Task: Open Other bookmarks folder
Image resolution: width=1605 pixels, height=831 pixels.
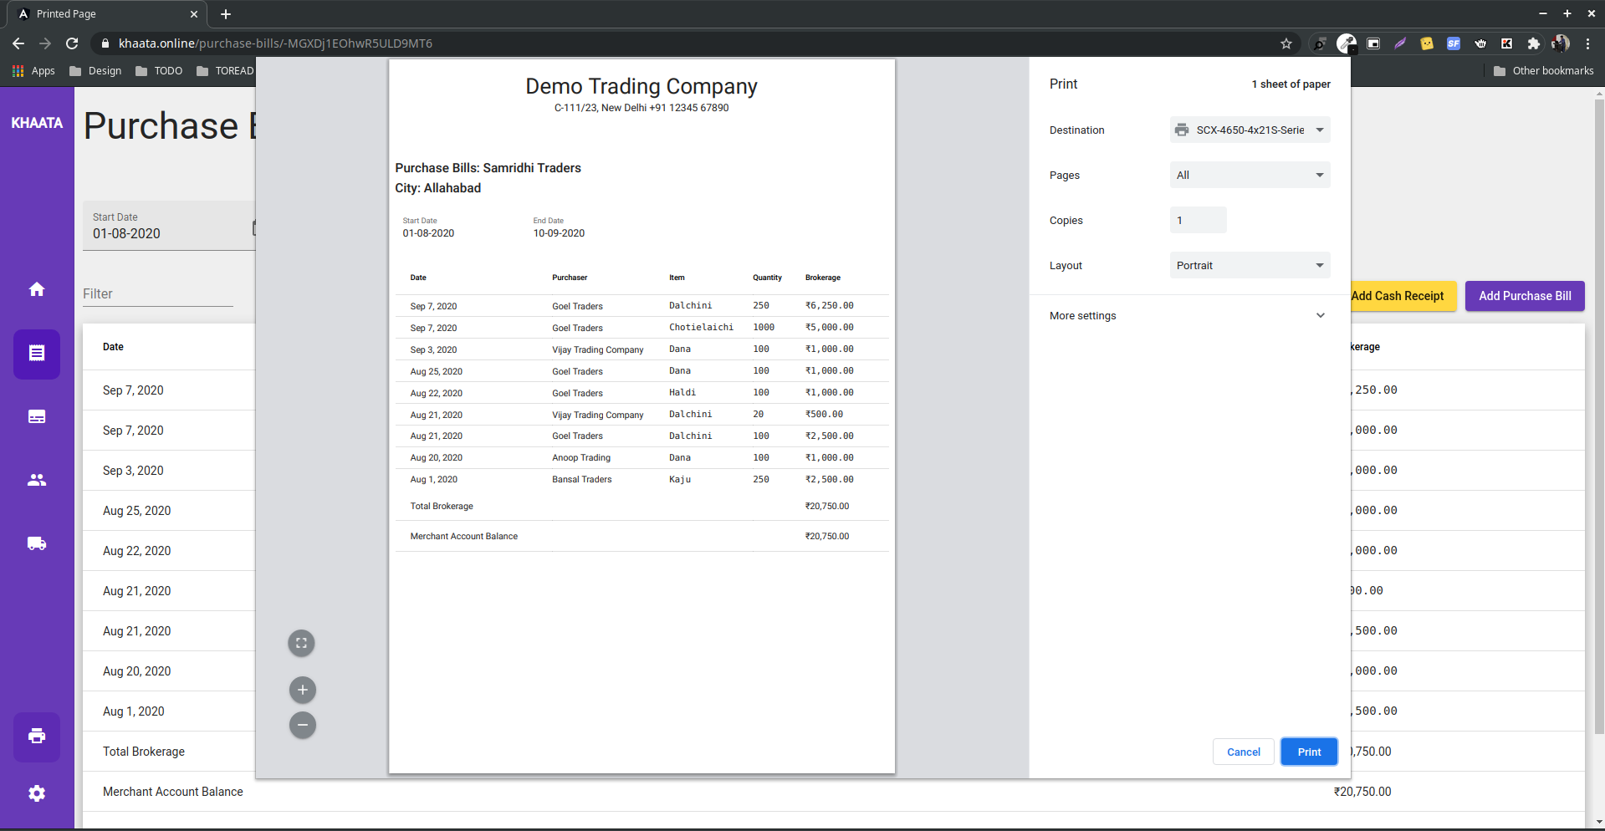Action: pyautogui.click(x=1544, y=71)
